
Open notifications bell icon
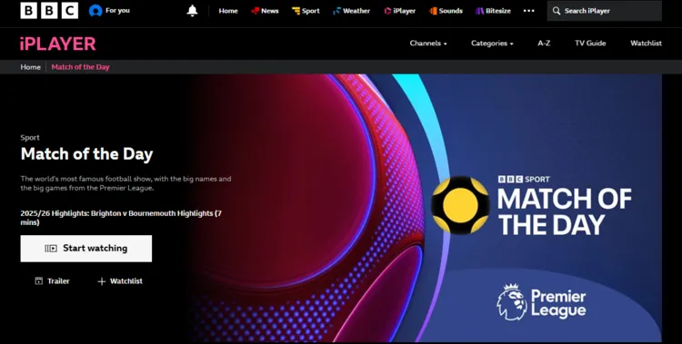(192, 11)
